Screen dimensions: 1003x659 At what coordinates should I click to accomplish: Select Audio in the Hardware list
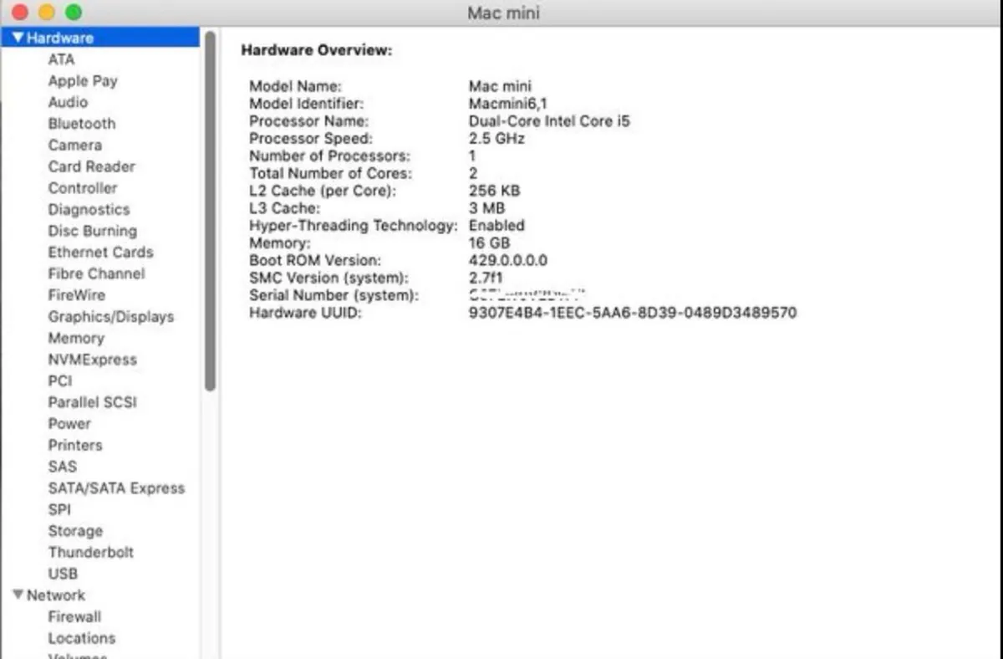click(68, 102)
